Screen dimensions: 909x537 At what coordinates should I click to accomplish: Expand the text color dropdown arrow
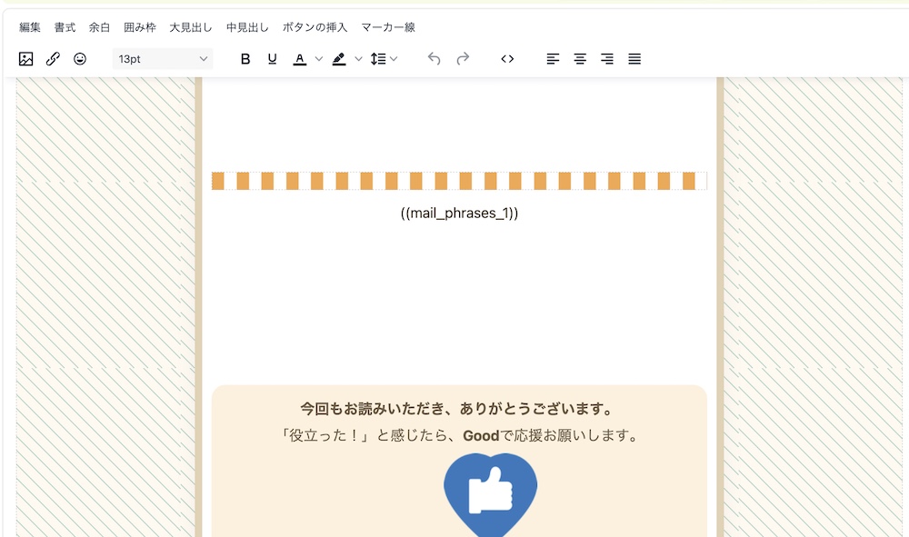click(x=319, y=59)
